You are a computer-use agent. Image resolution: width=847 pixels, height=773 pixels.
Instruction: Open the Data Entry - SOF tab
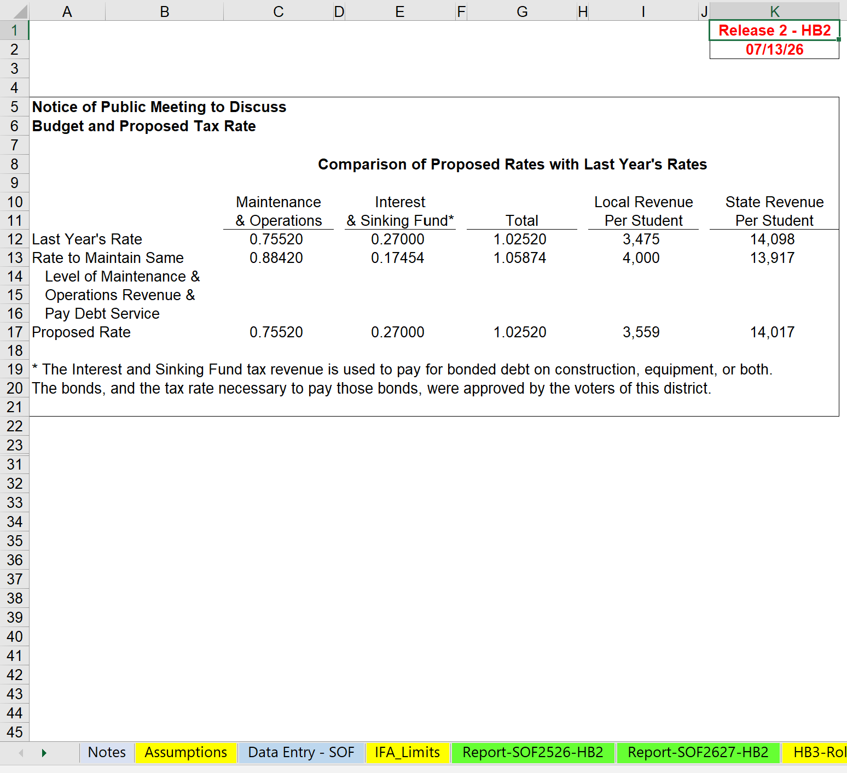coord(301,752)
